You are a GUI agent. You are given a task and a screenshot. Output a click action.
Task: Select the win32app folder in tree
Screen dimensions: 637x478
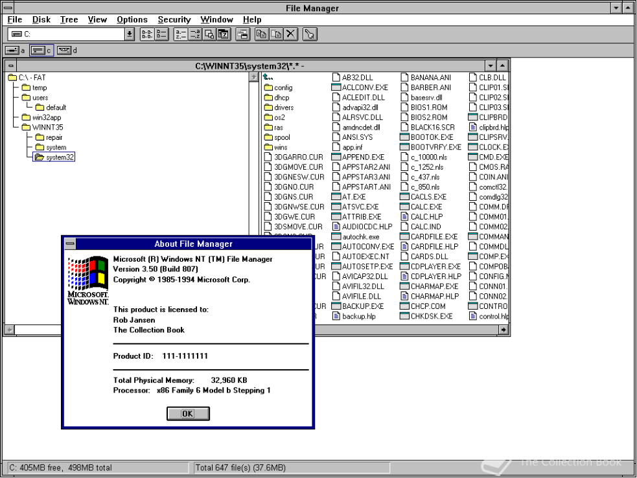[41, 117]
